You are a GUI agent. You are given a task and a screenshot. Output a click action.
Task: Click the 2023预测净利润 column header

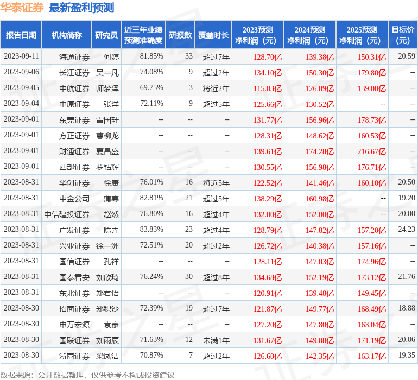(x=258, y=35)
